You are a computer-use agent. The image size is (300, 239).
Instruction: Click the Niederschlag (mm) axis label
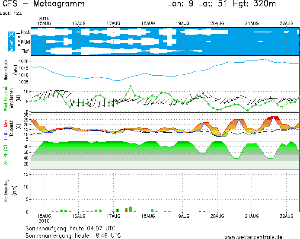(9, 190)
